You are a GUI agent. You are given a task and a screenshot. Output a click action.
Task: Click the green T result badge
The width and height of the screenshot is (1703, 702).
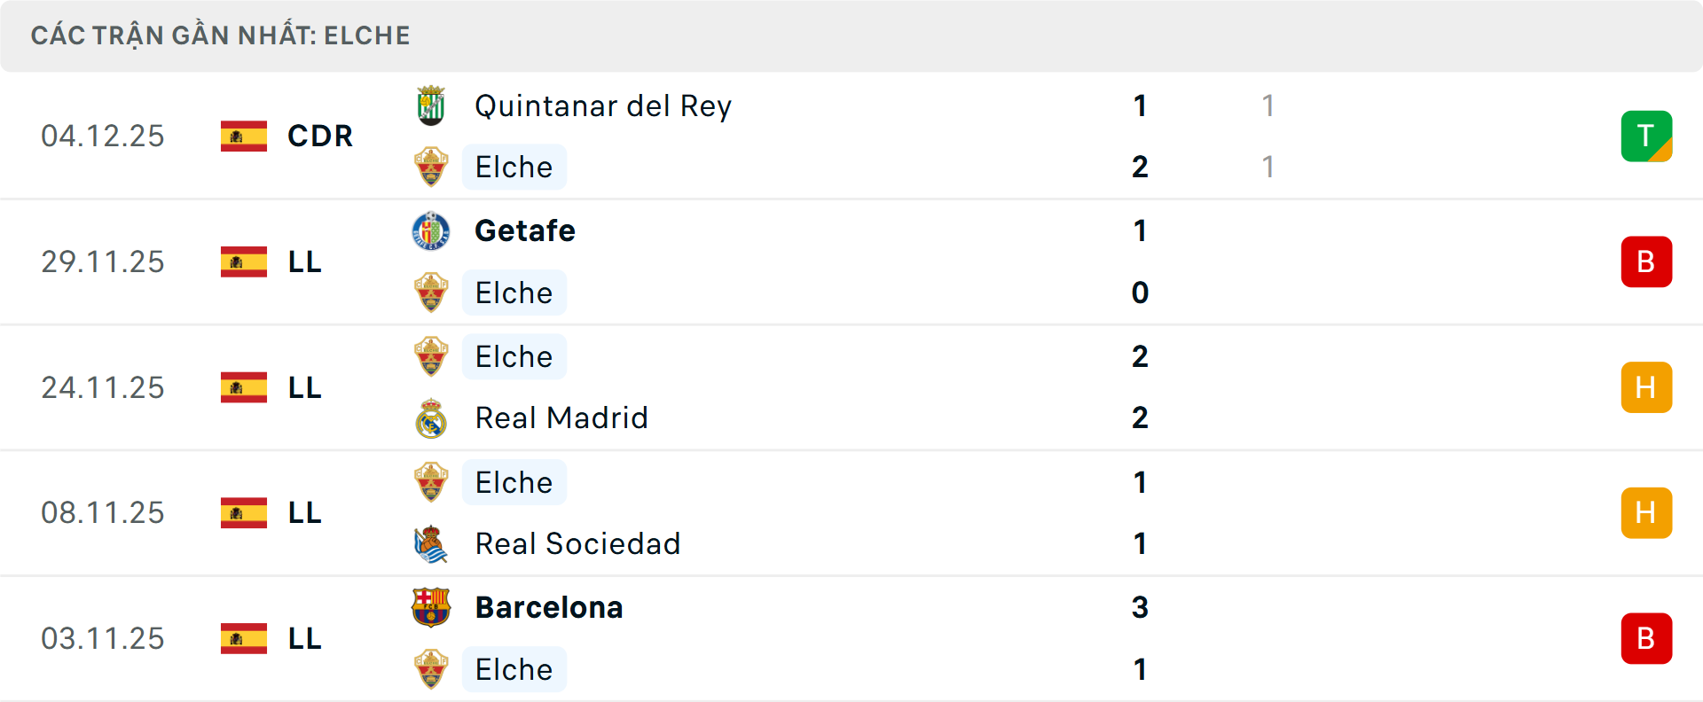tap(1646, 136)
